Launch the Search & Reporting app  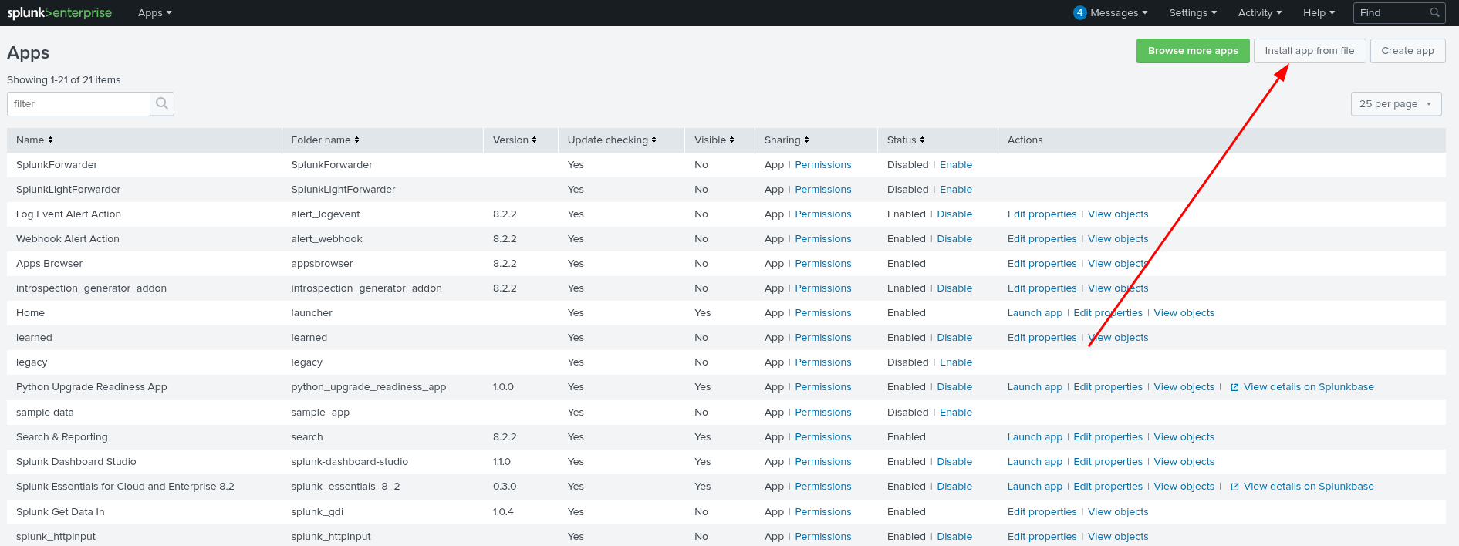1035,437
